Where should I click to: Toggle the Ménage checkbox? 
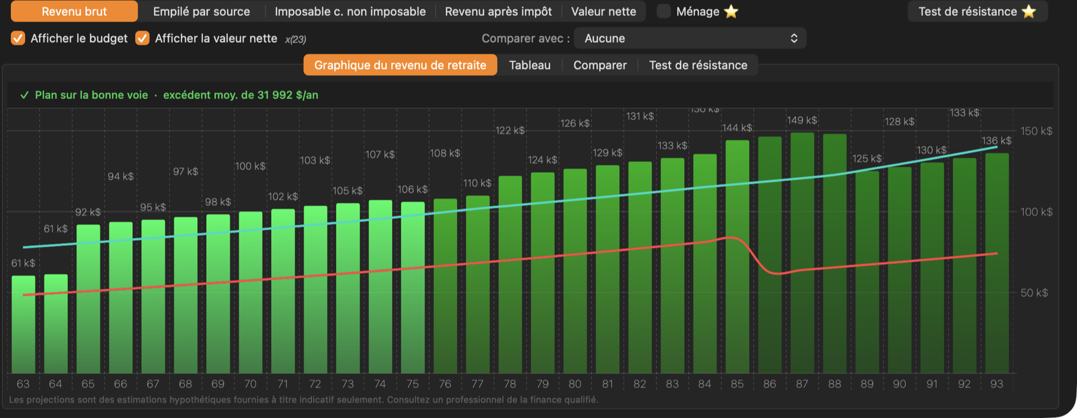point(663,12)
